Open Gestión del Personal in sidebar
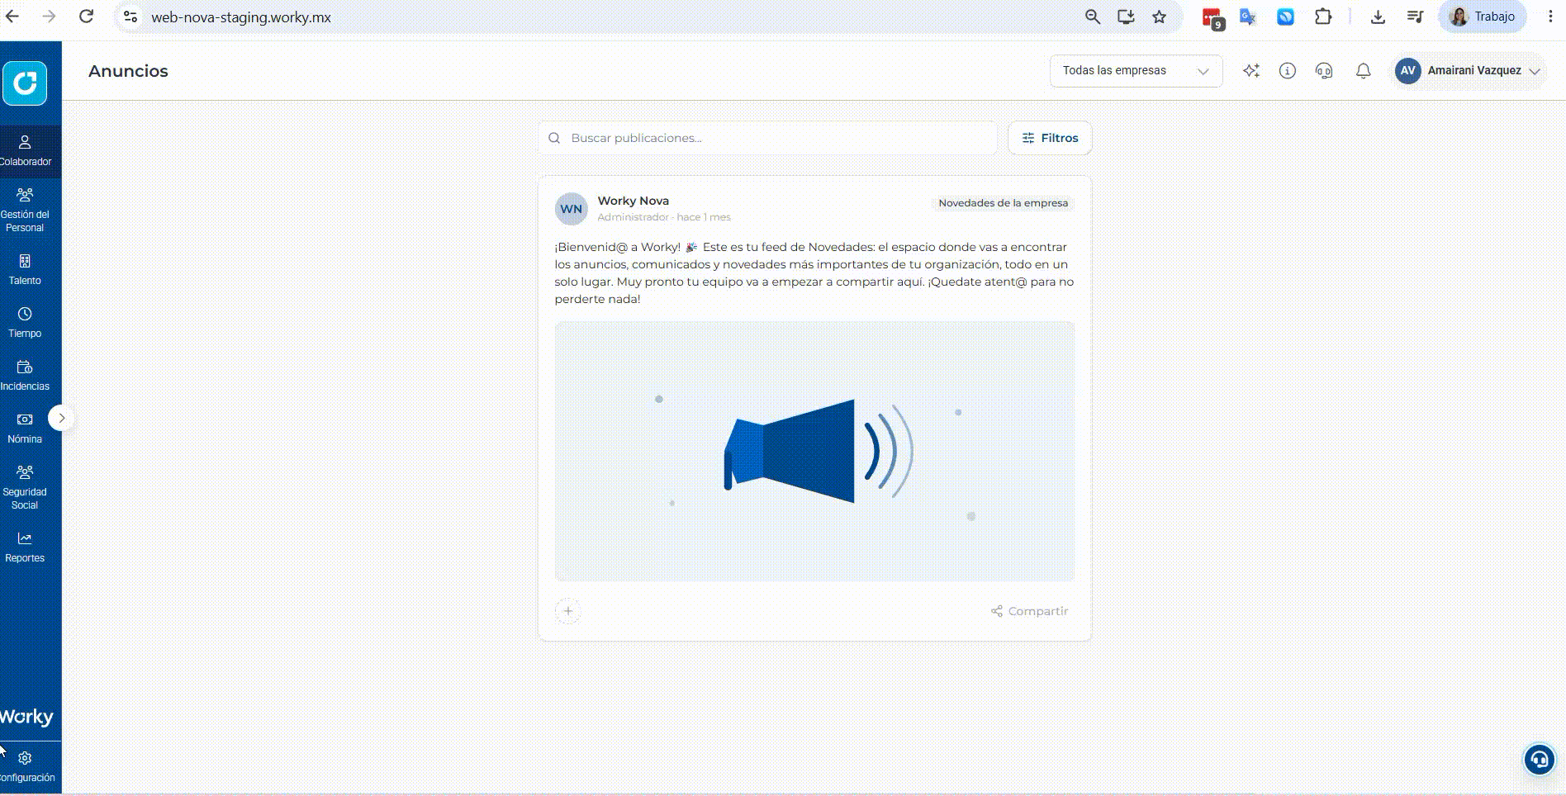Viewport: 1566px width, 796px height. (x=25, y=211)
